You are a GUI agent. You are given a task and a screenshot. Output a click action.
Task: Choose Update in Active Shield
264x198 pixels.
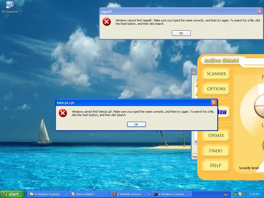click(x=216, y=136)
